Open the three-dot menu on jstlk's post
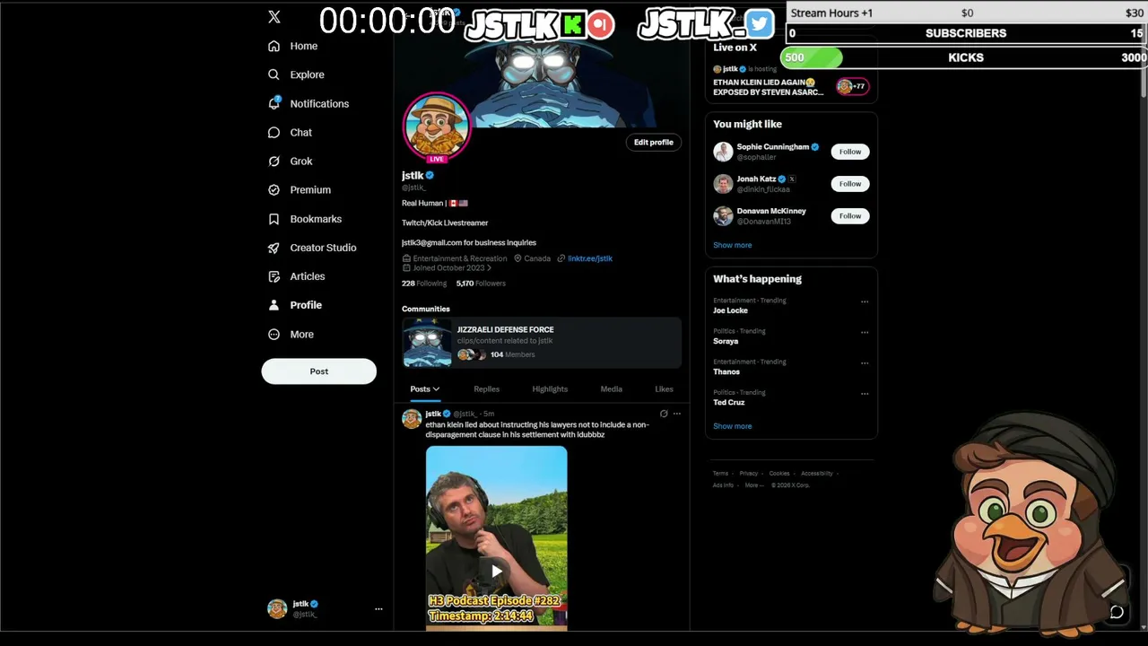 click(x=677, y=414)
